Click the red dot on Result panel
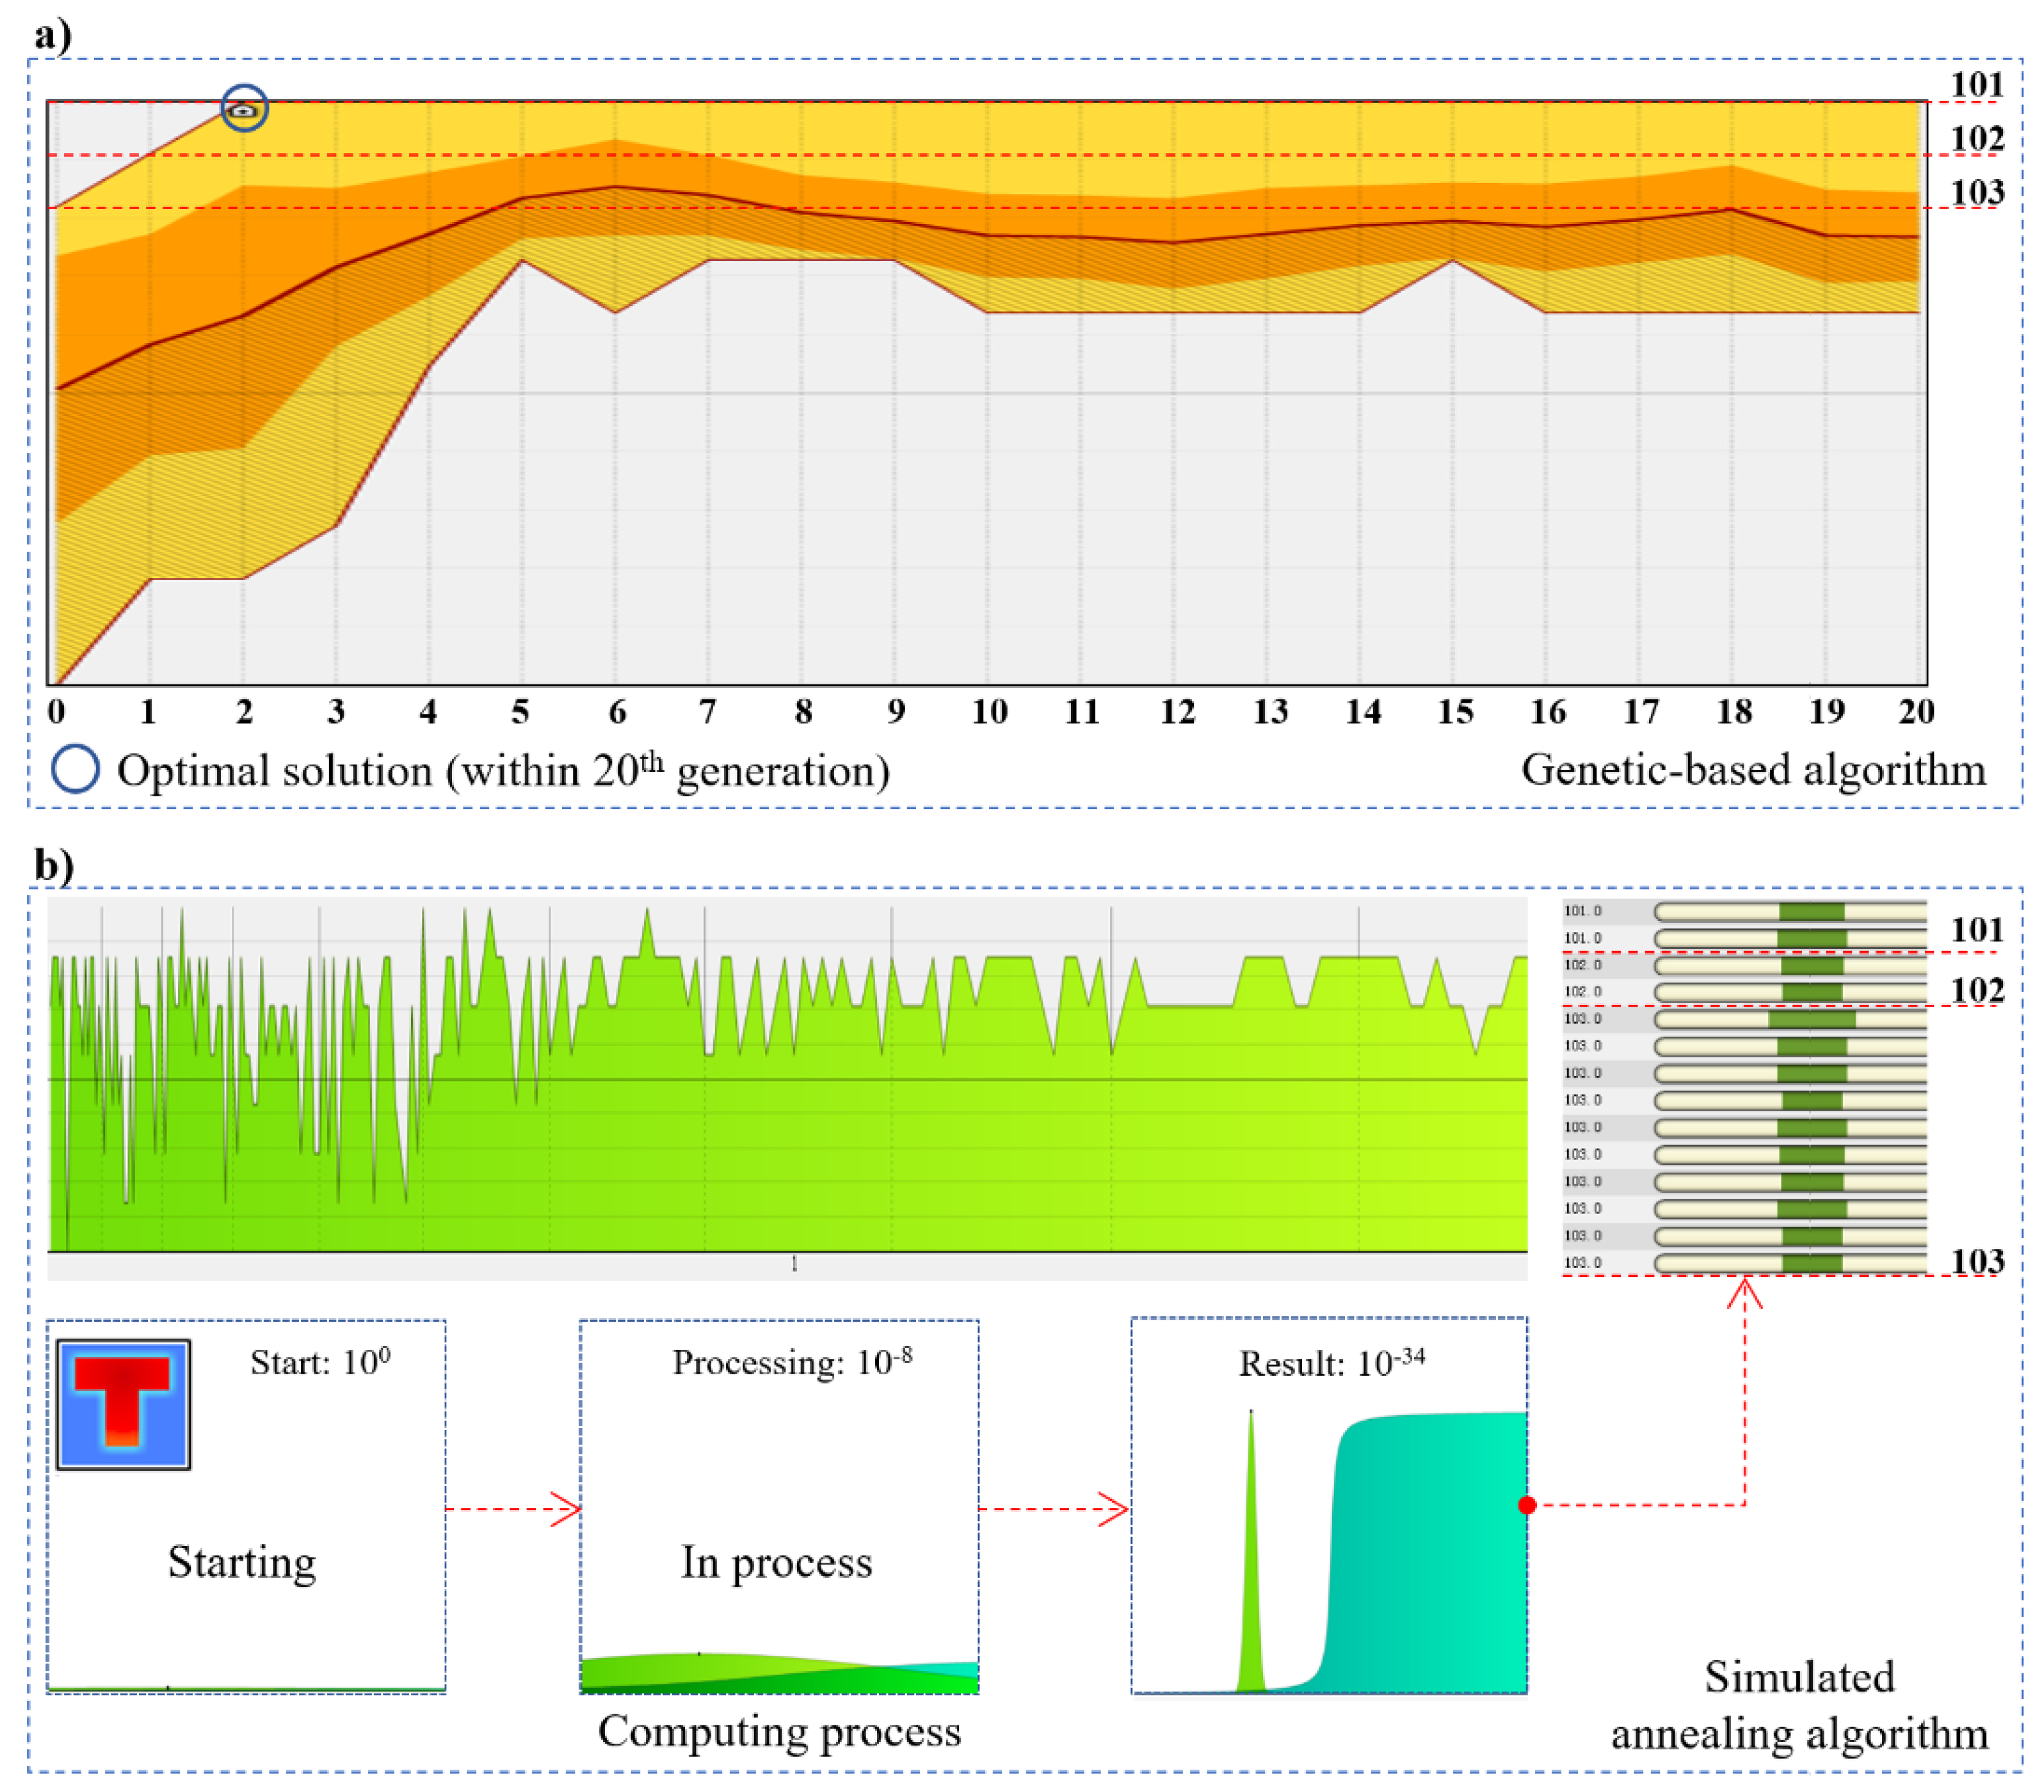 pos(1526,1505)
